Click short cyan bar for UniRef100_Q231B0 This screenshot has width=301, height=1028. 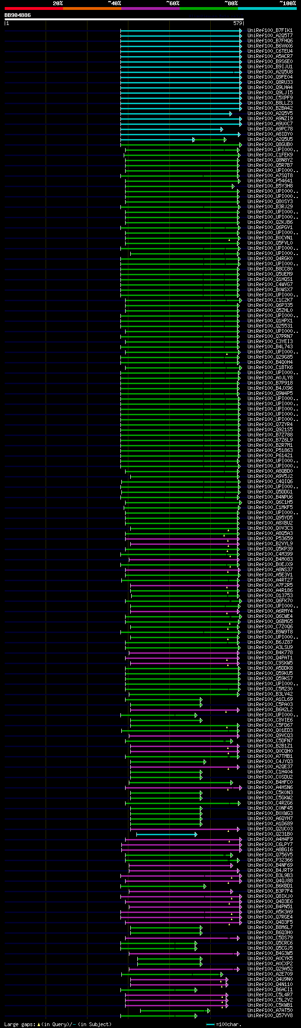tap(167, 834)
